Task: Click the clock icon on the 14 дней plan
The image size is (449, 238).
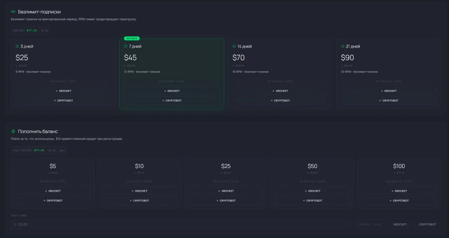Action: coord(234,46)
